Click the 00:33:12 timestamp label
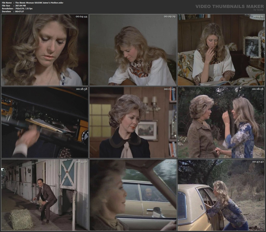 point(82,162)
